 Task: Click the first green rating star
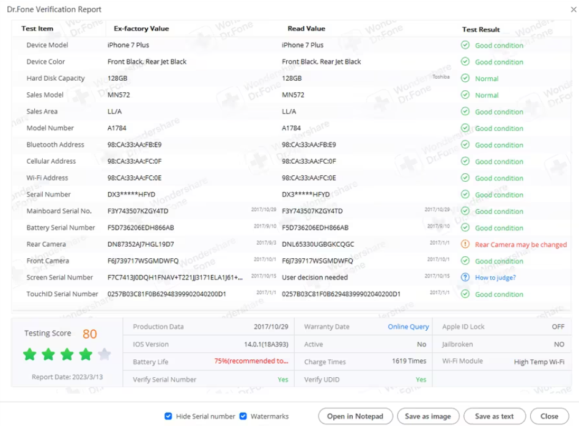click(x=29, y=354)
